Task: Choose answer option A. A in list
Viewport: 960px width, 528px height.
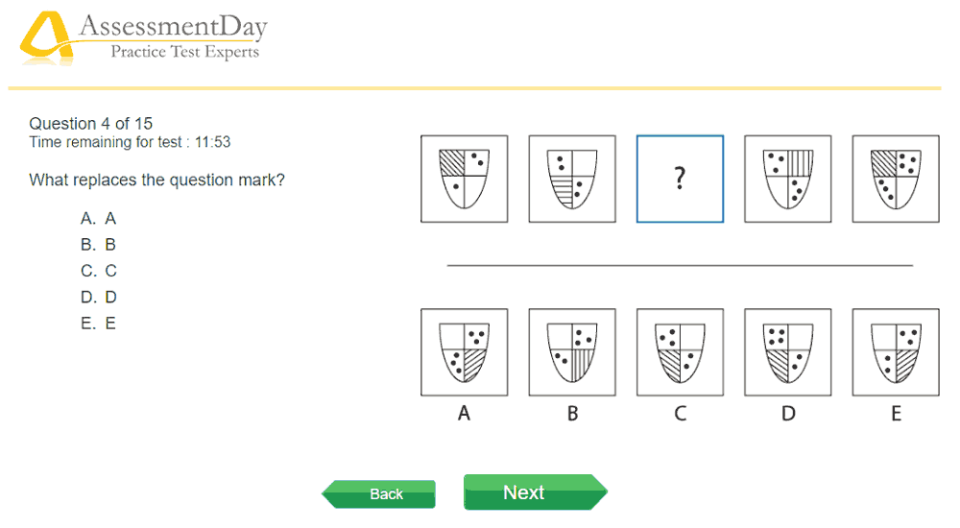Action: [99, 218]
